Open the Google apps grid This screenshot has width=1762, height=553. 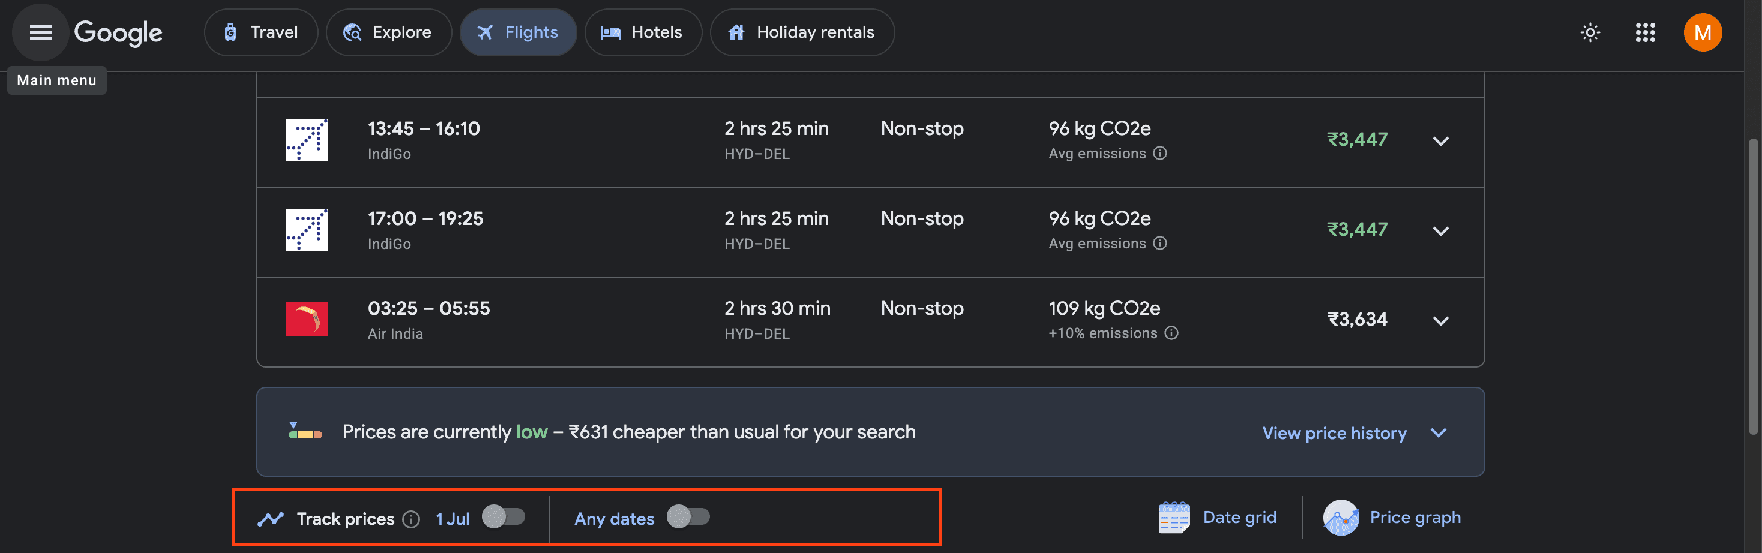point(1645,32)
